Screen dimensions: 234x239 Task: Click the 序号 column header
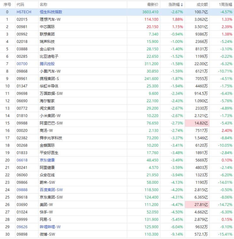(x=7, y=5)
